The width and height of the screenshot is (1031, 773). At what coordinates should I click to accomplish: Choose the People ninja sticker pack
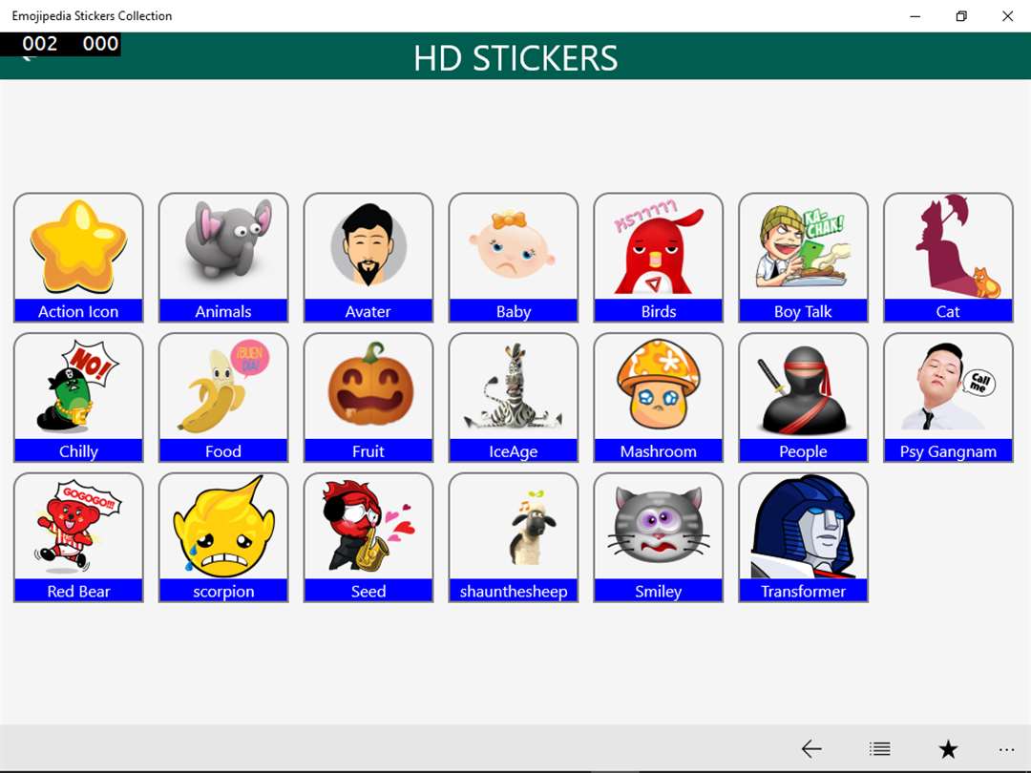[804, 398]
